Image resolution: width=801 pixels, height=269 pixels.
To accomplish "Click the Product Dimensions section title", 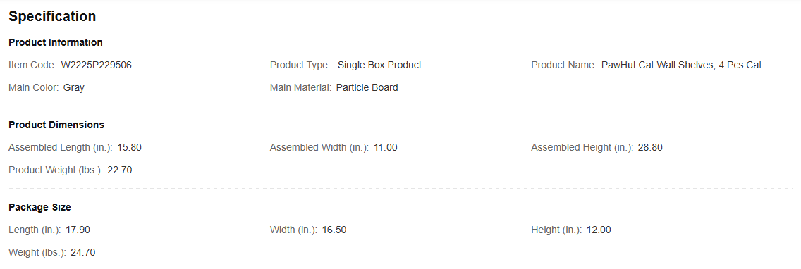I will (x=56, y=125).
